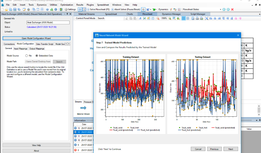Click the red X beside Flowsheet States

[232, 9]
